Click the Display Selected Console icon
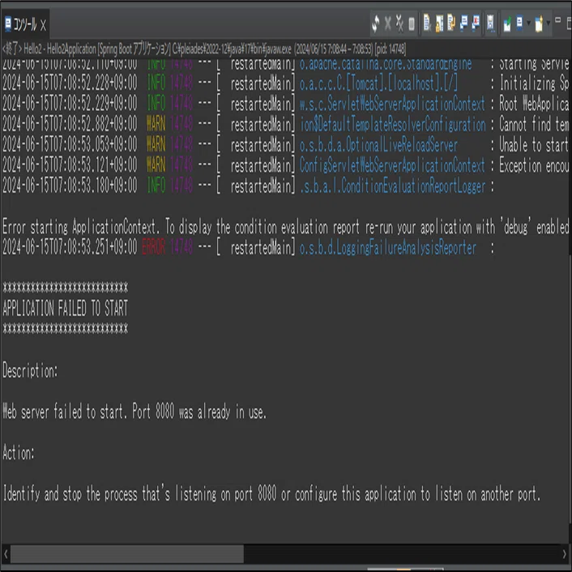 click(519, 24)
